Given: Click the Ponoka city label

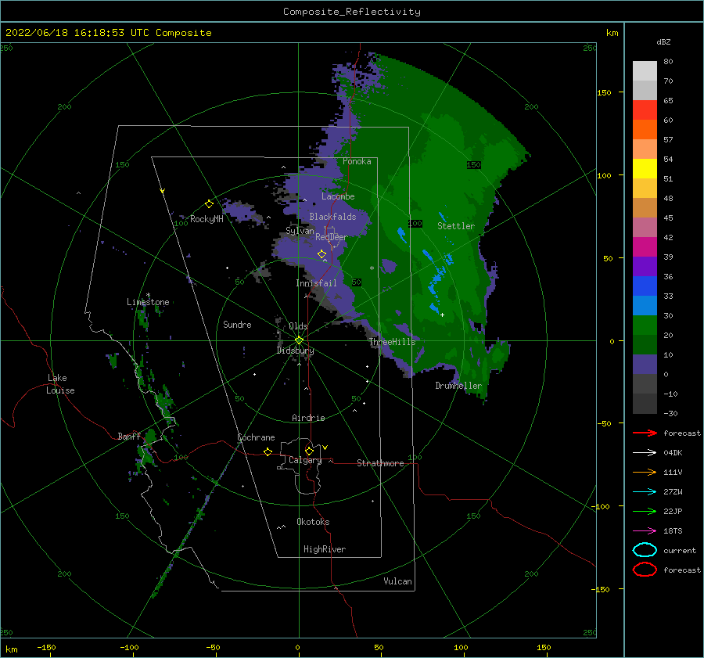Looking at the screenshot, I should coord(357,161).
